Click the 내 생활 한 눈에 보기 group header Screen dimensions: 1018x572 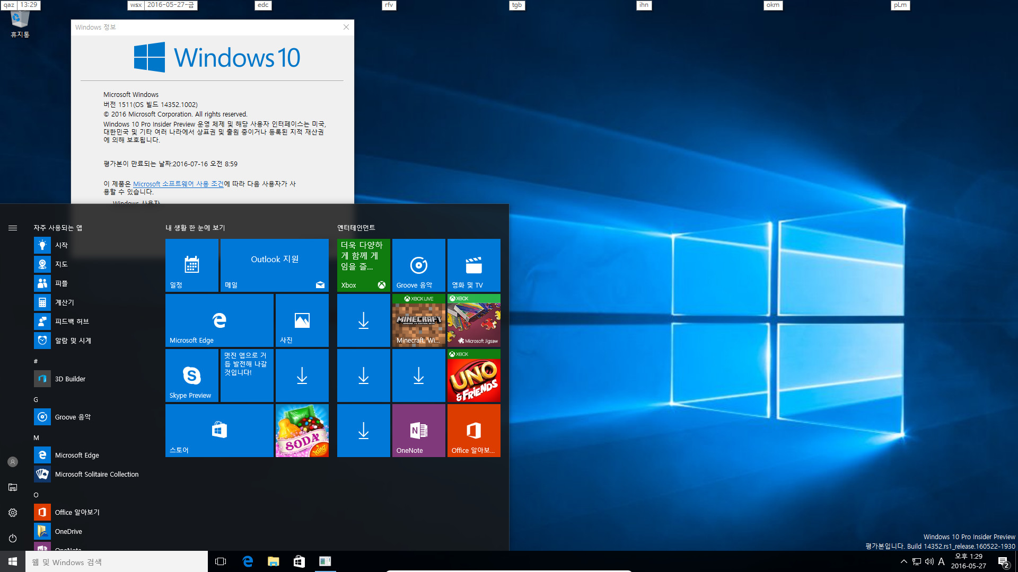(x=195, y=228)
